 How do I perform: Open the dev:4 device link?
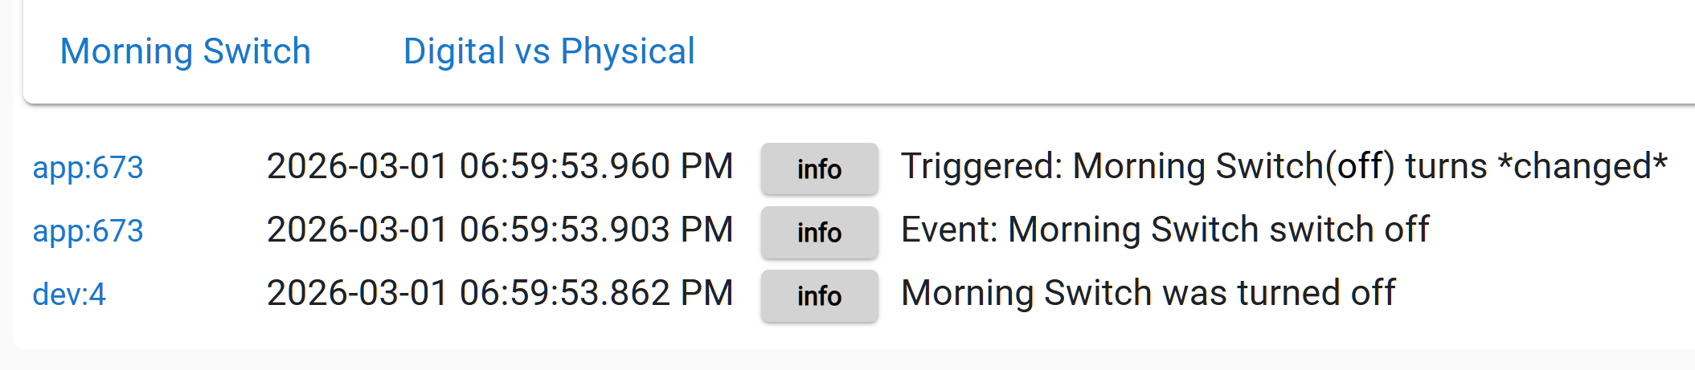[x=69, y=295]
